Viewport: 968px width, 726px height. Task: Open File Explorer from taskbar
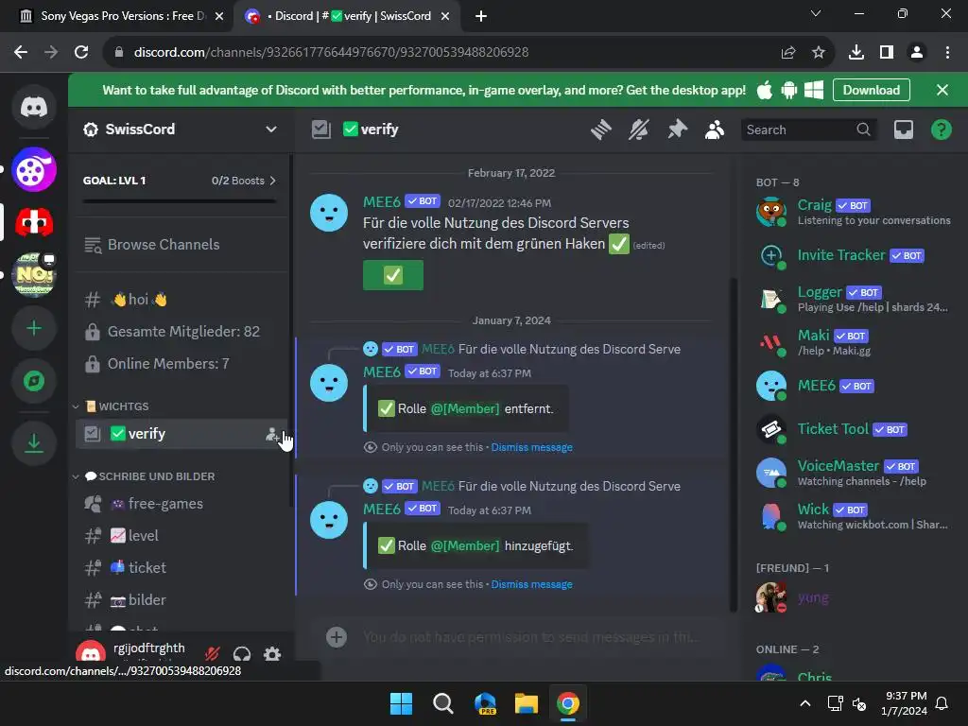(527, 703)
